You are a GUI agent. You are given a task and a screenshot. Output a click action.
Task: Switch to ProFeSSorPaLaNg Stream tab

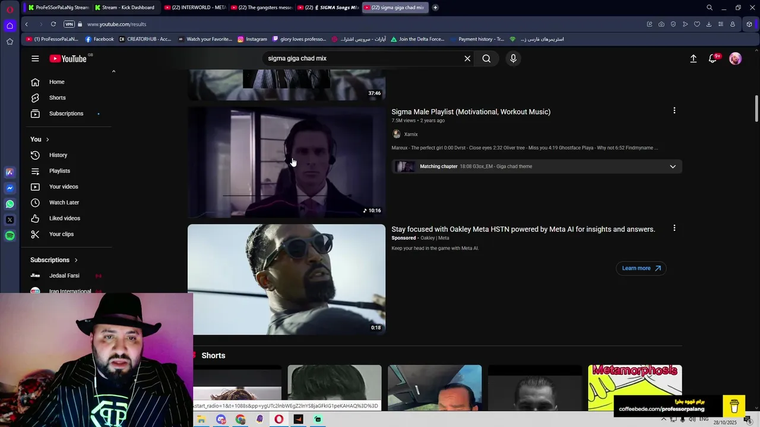[58, 7]
